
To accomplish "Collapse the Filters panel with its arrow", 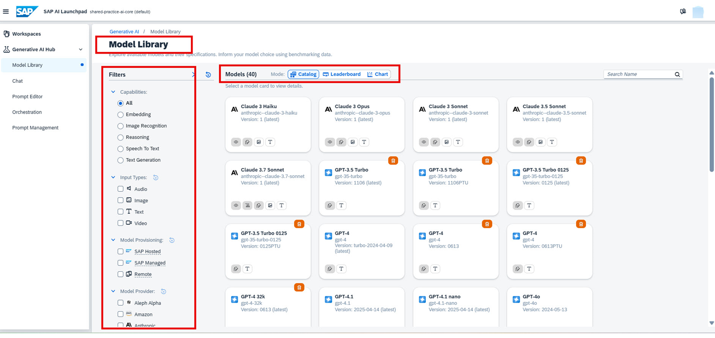I will point(193,75).
